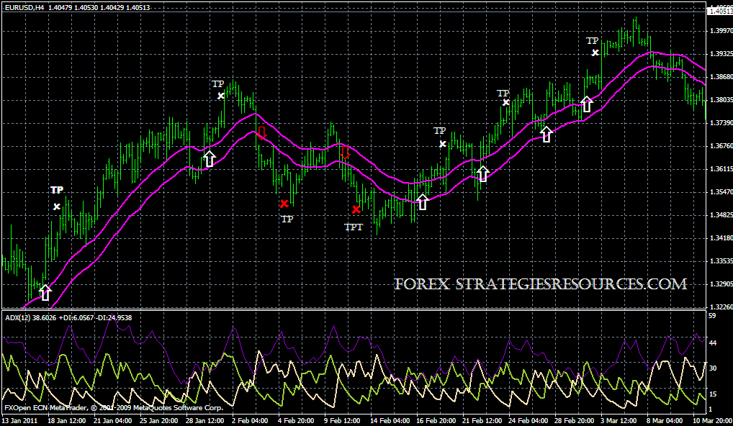Click the white X under the rightmost TP label
Image resolution: width=733 pixels, height=426 pixels.
[x=595, y=51]
